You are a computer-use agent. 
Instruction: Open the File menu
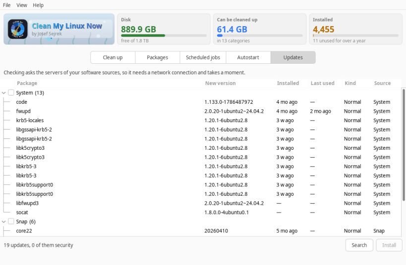coord(7,5)
